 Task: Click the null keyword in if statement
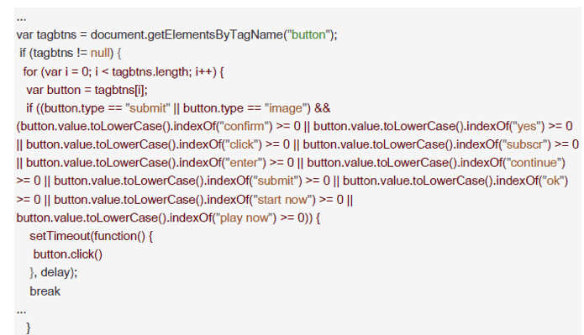tap(100, 53)
